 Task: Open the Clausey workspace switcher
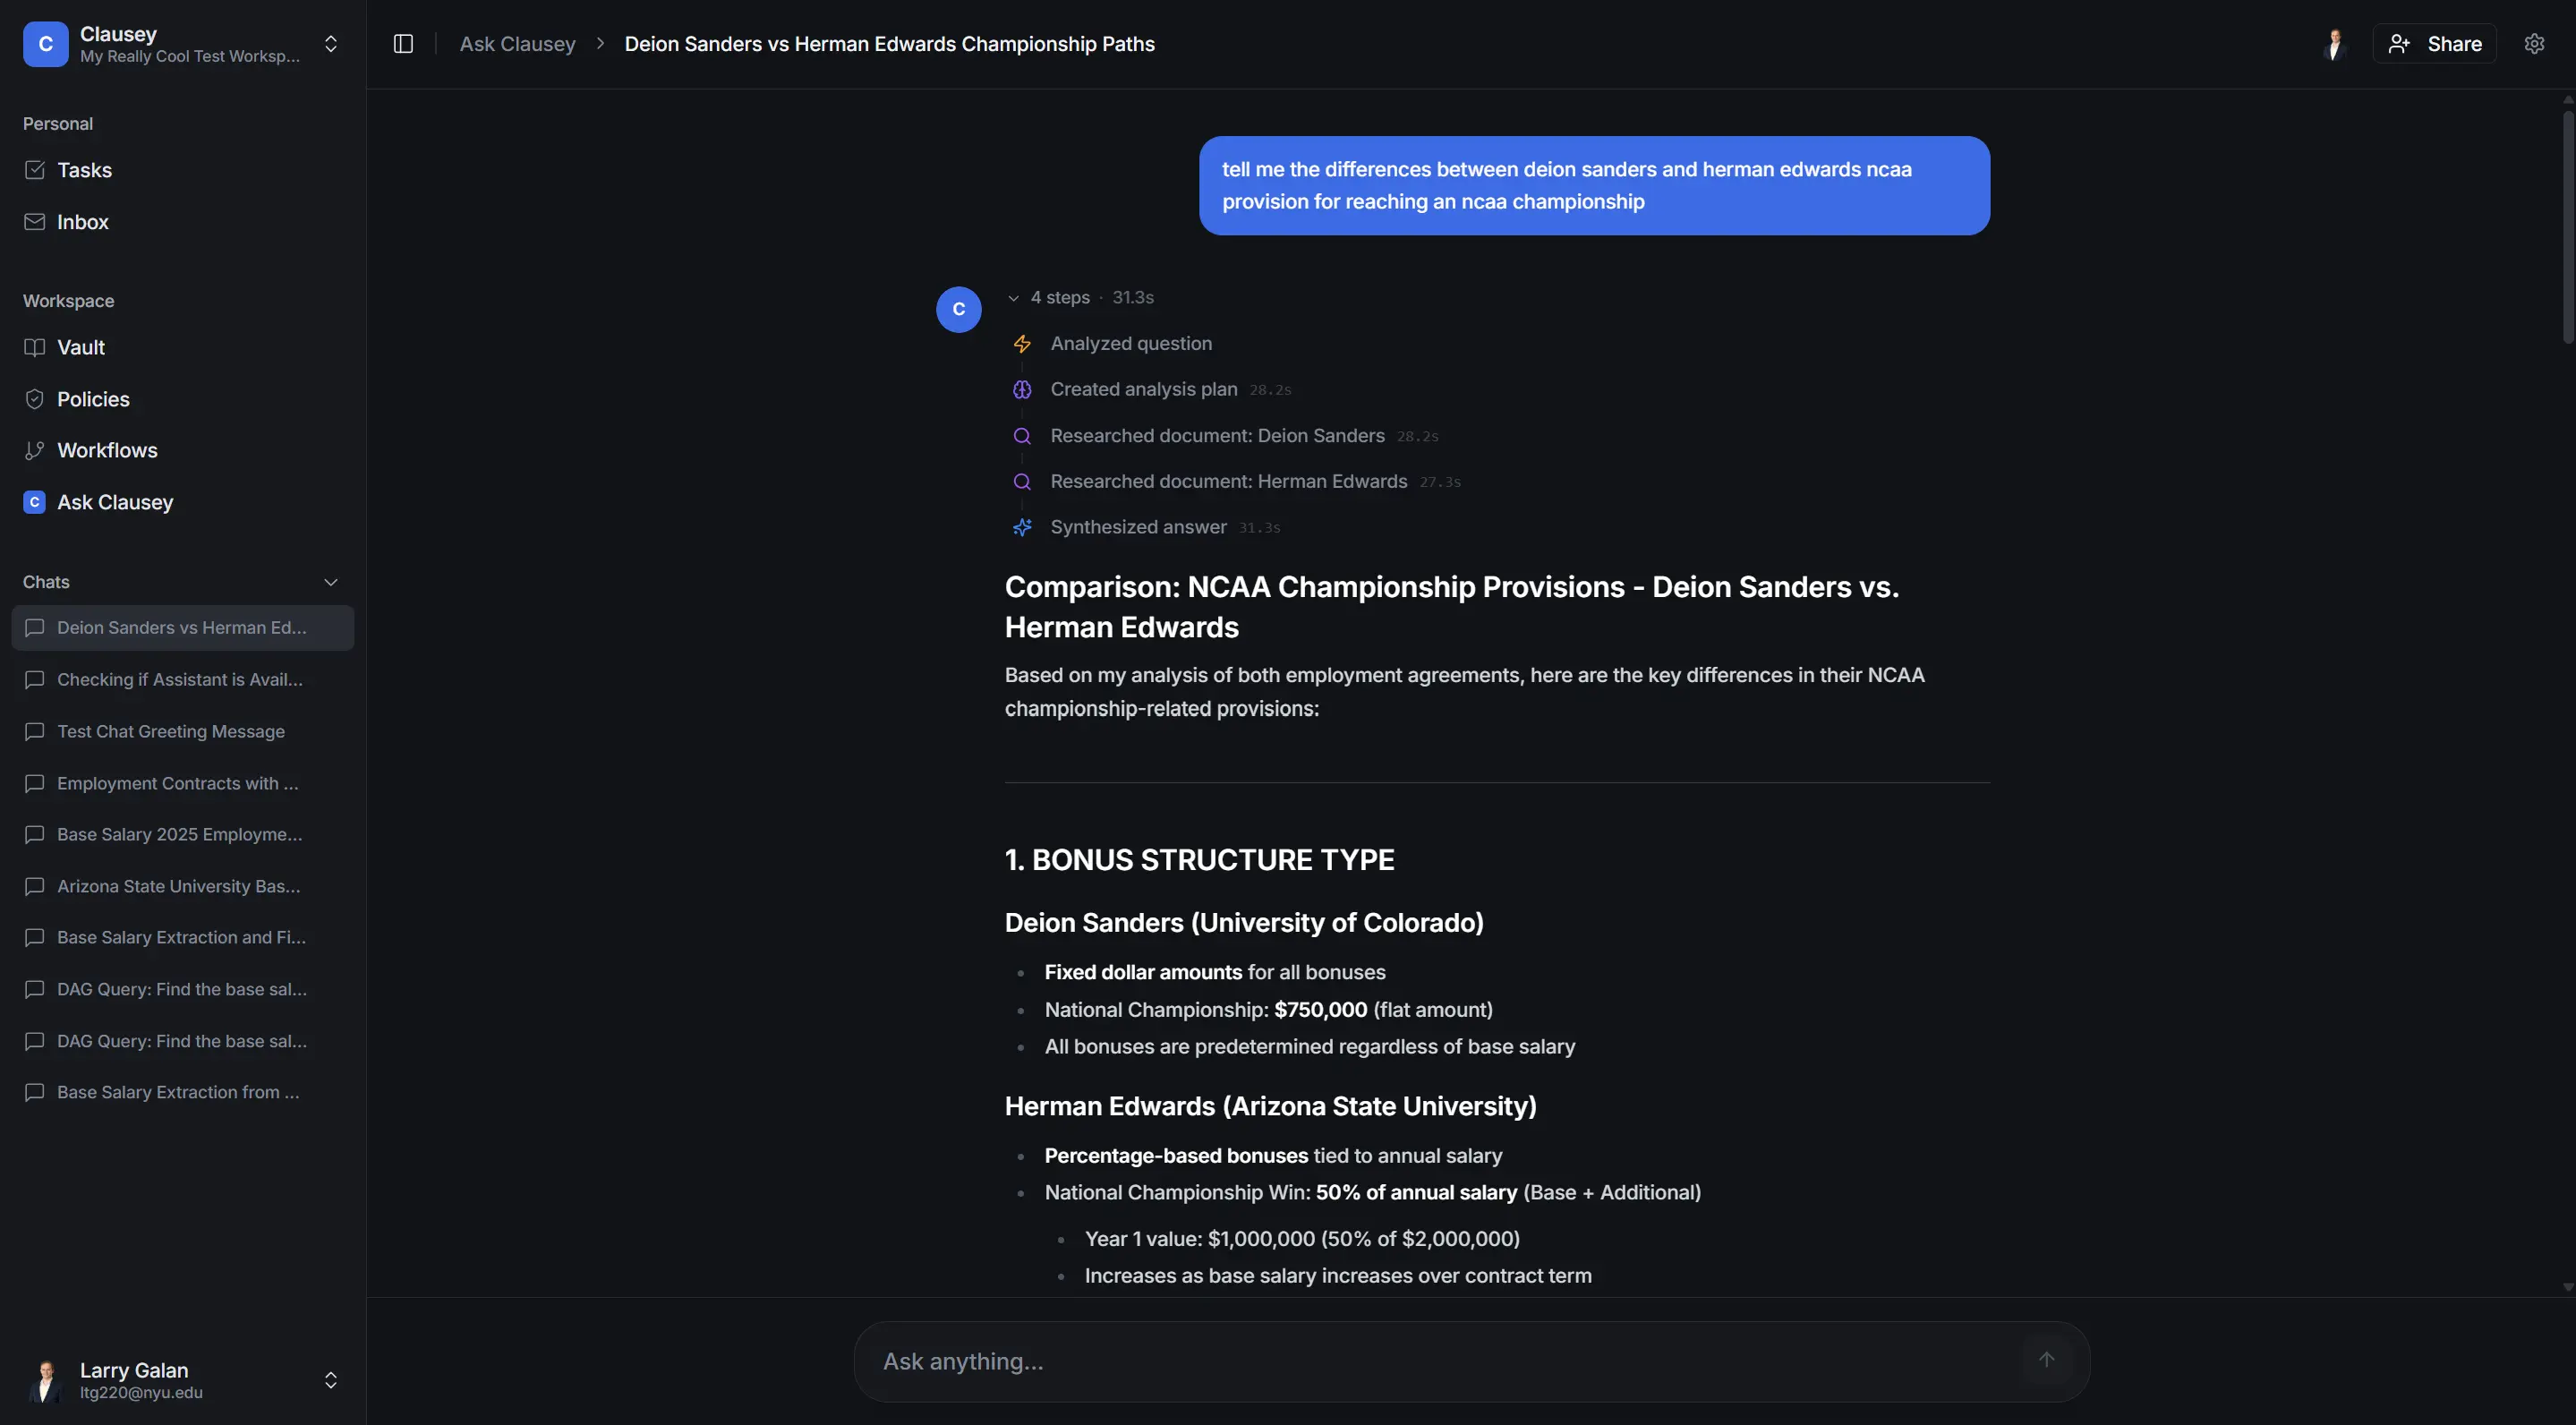pyautogui.click(x=330, y=44)
